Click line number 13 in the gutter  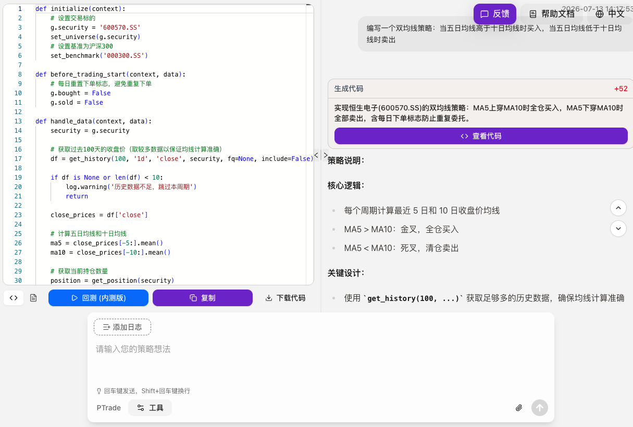(18, 121)
